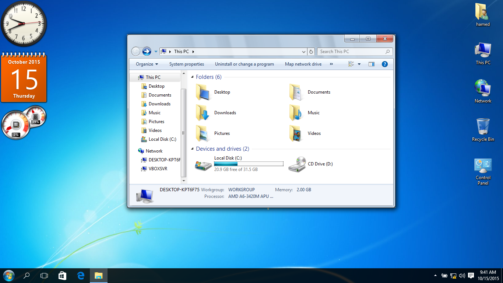Show more toolbar commands chevron
The width and height of the screenshot is (503, 283).
click(331, 64)
